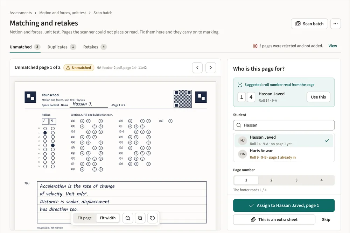
Task: Select page number 3
Action: tap(296, 180)
